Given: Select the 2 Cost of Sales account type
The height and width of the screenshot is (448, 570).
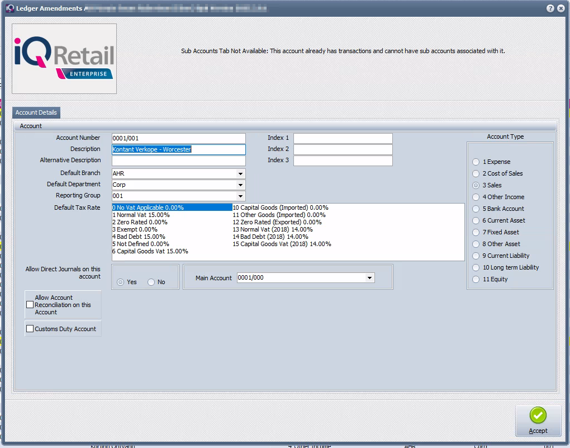Looking at the screenshot, I should [x=476, y=173].
